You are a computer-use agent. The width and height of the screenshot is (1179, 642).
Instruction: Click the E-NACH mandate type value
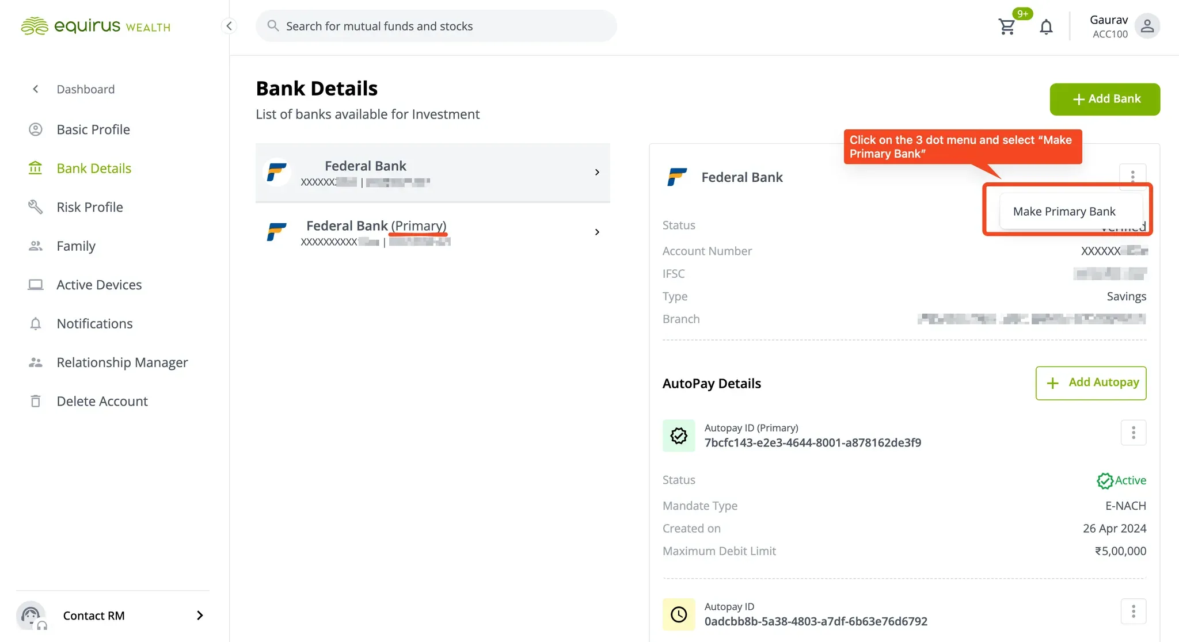pos(1125,506)
